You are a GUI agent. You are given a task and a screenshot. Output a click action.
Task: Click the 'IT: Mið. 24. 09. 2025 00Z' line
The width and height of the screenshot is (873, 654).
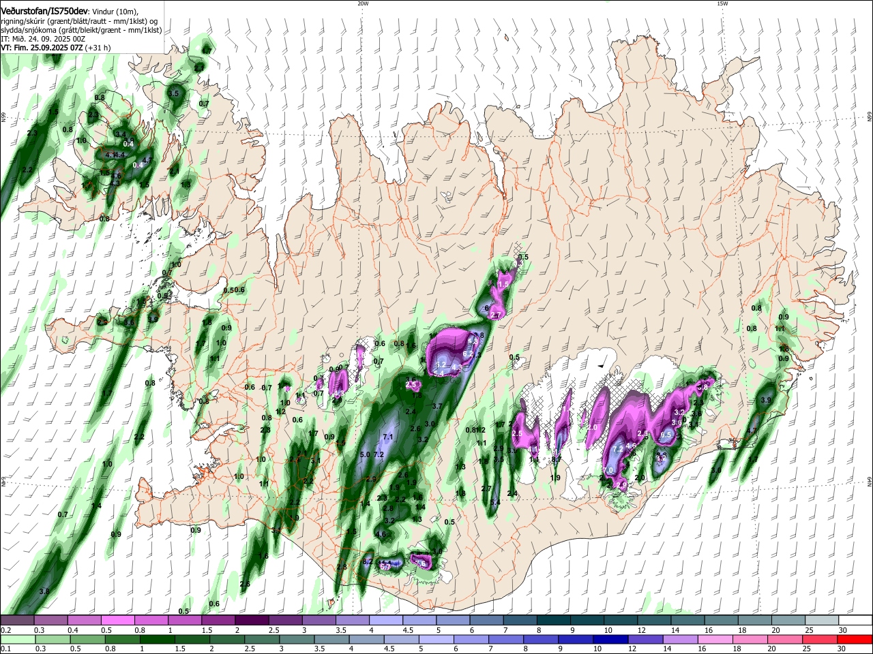pos(43,39)
